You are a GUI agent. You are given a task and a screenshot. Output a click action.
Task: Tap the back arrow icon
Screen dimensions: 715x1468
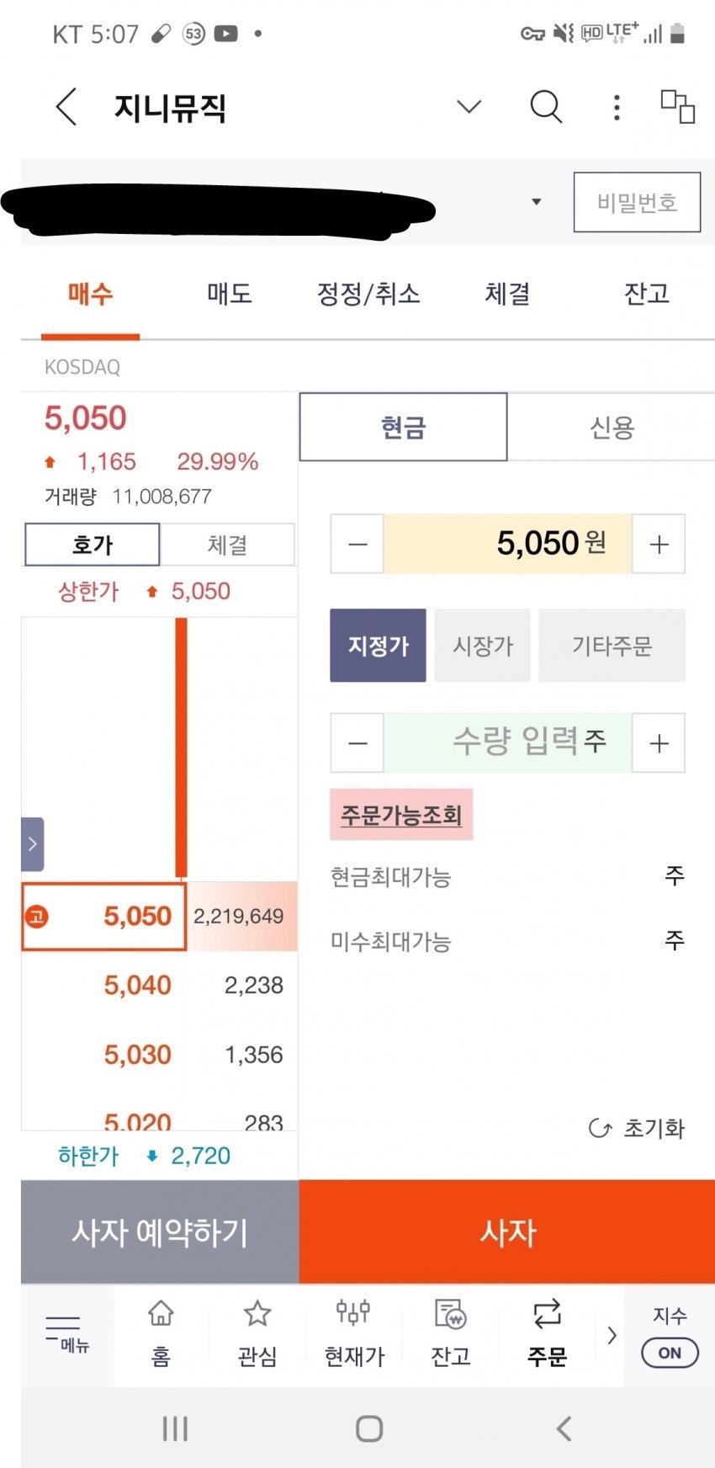(66, 107)
